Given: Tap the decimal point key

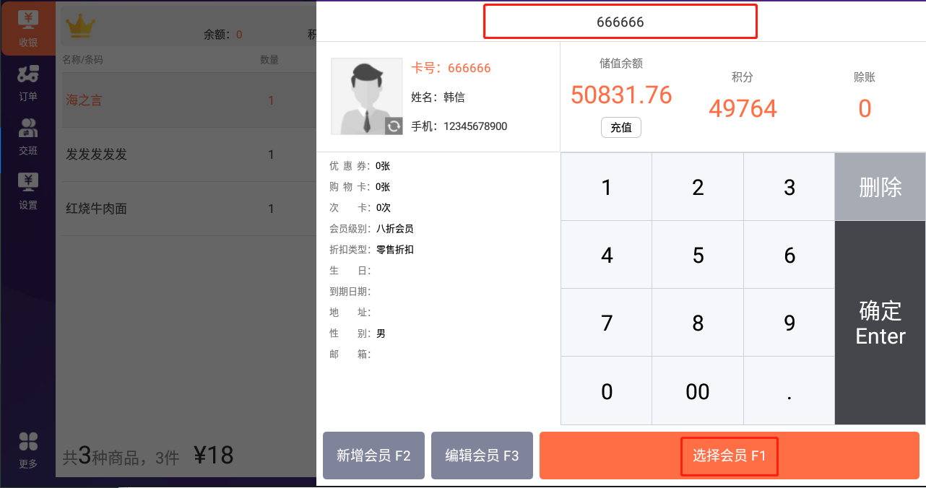Looking at the screenshot, I should (x=789, y=391).
